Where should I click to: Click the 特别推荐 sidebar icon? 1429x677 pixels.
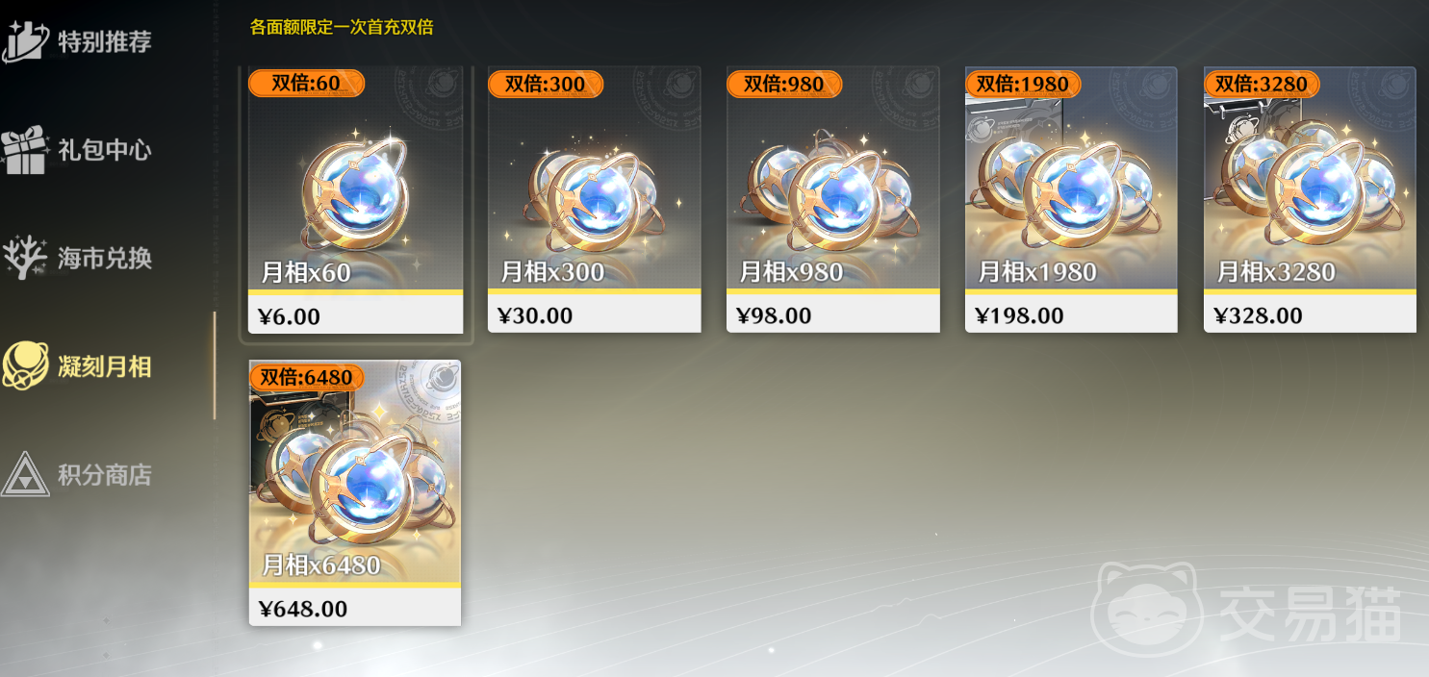[x=25, y=40]
